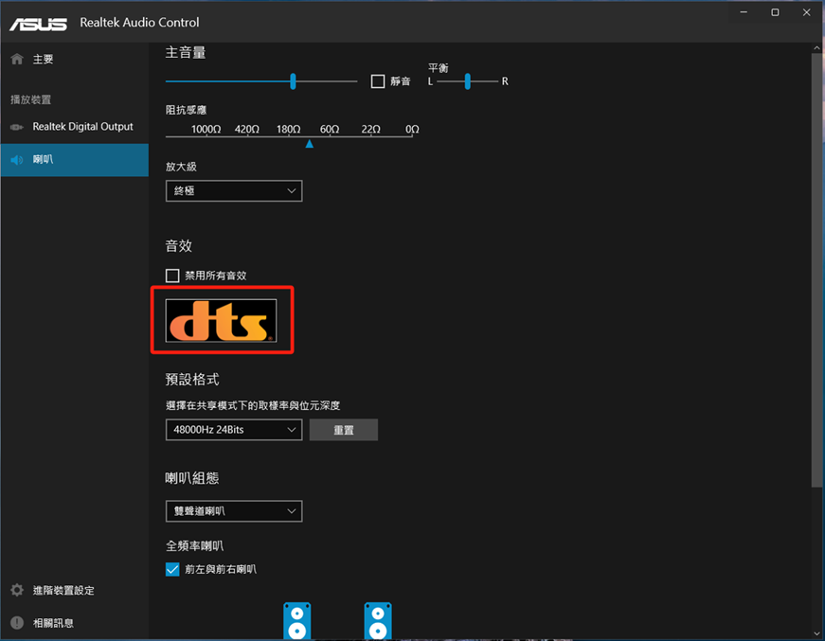Viewport: 825px width, 641px height.
Task: Click the vertical scrollbar thumb
Action: click(816, 271)
